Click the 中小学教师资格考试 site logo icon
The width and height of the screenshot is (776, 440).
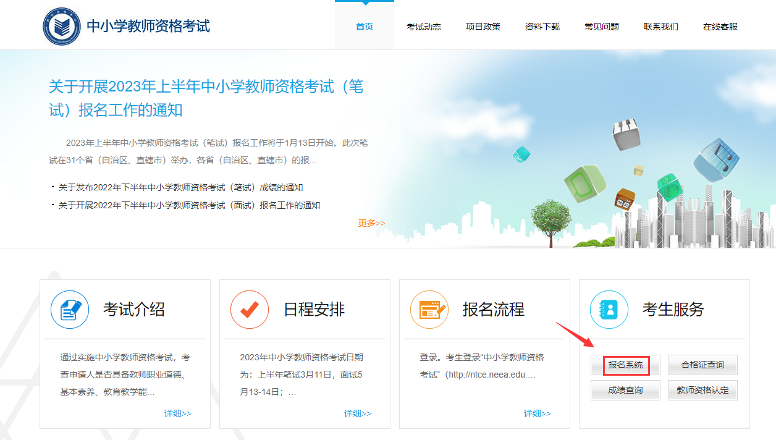(59, 25)
